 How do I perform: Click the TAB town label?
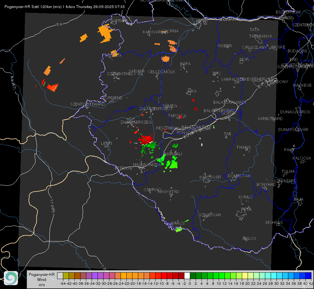point(227,134)
